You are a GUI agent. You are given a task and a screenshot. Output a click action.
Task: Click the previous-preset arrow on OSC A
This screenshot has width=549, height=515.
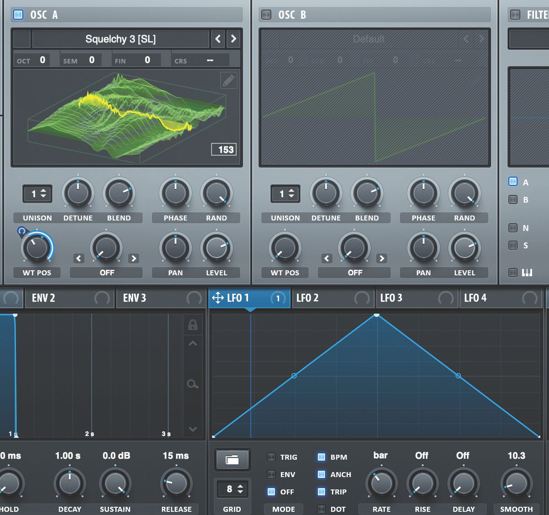click(x=218, y=39)
